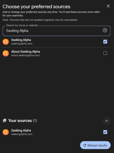Click seekingalpha.com in the Your sources list

coord(22,134)
